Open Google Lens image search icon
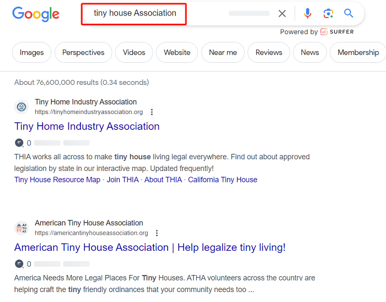This screenshot has height=302, width=386. [328, 13]
